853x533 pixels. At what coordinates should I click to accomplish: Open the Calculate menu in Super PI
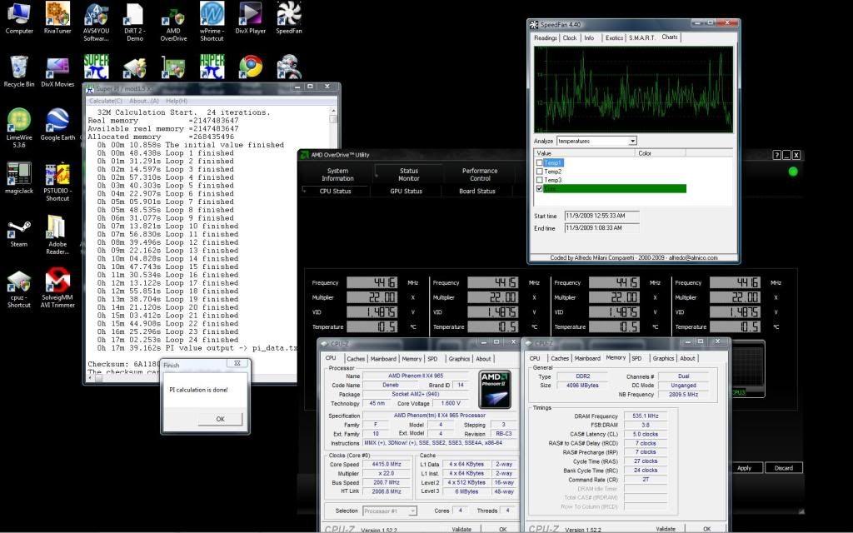click(104, 101)
